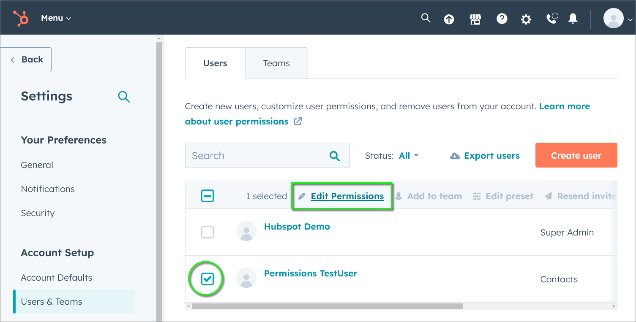Open the Help question mark icon

coord(502,19)
